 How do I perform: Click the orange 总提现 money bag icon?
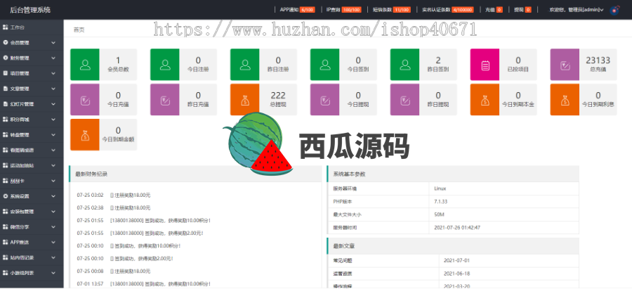[244, 100]
